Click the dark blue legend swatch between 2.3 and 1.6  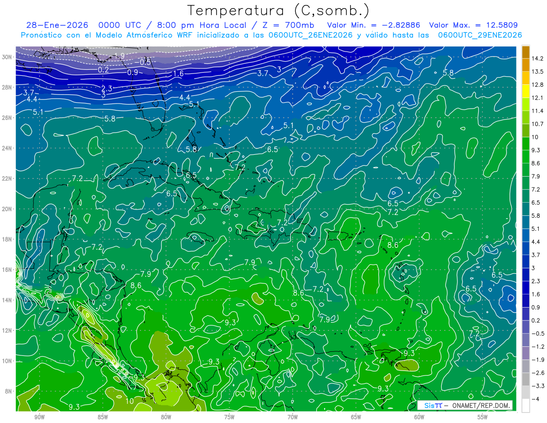(x=526, y=287)
